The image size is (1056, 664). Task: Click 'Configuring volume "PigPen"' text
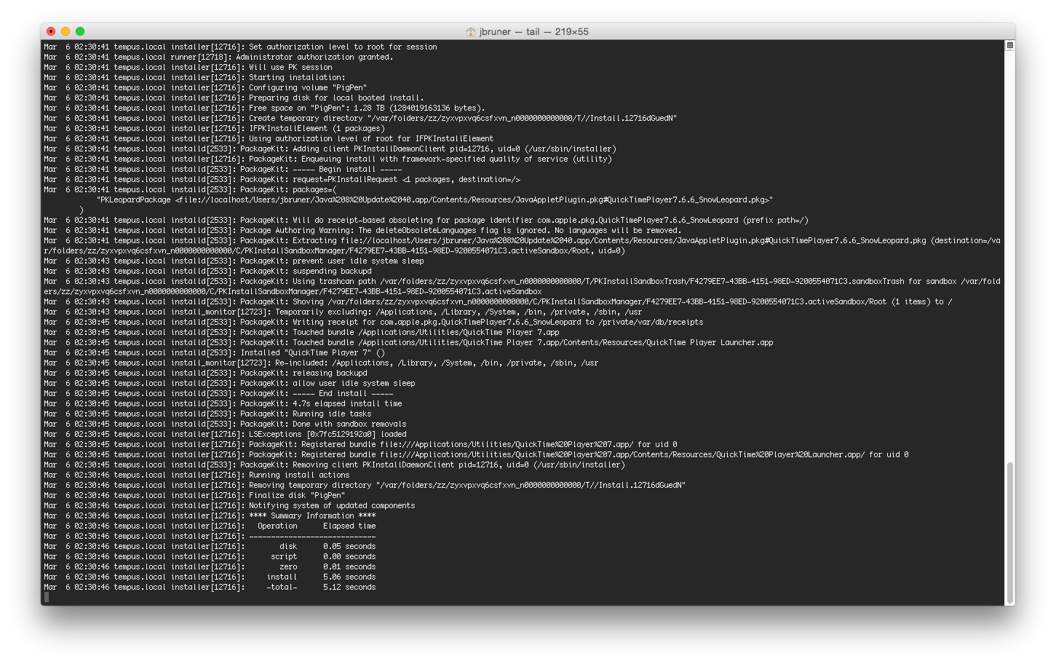click(308, 87)
